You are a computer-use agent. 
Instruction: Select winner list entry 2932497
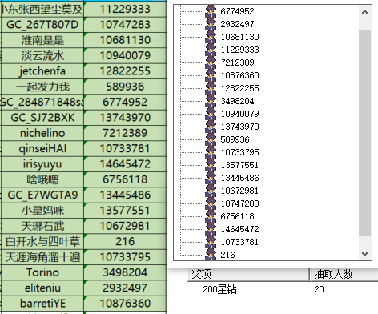[x=237, y=24]
